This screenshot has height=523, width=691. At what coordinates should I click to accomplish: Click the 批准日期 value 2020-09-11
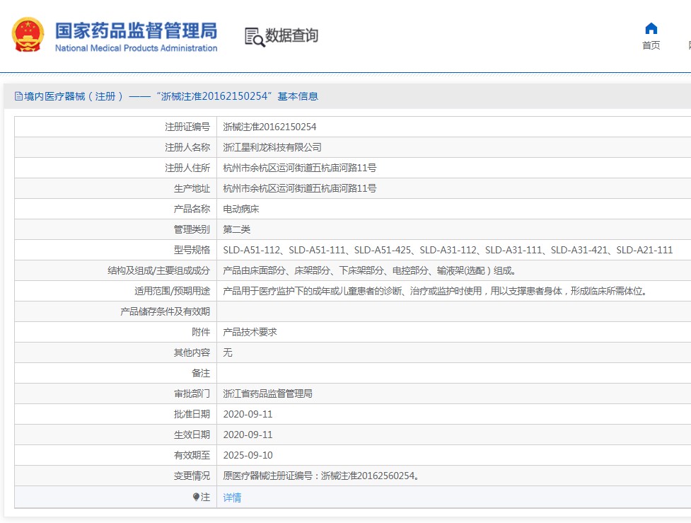click(248, 415)
